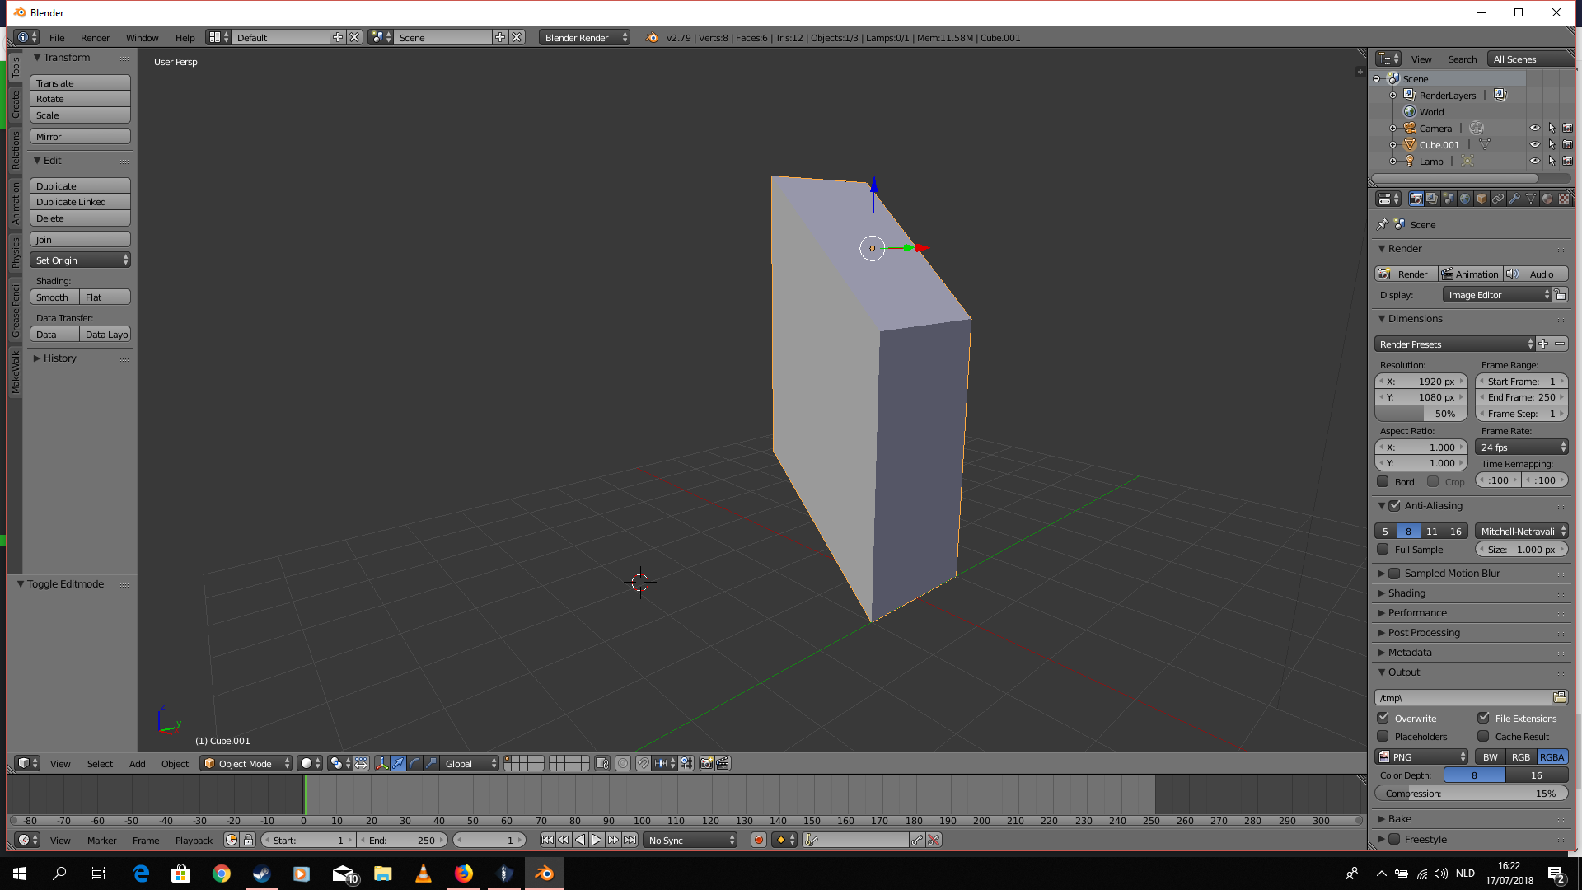Disable the Anti-Aliasing checkbox
Image resolution: width=1582 pixels, height=890 pixels.
(x=1394, y=505)
